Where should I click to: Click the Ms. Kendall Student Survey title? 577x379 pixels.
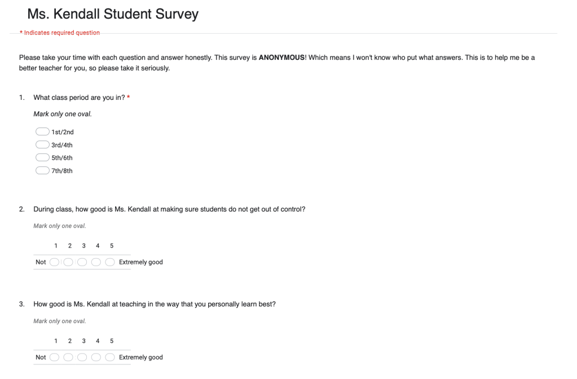click(113, 15)
